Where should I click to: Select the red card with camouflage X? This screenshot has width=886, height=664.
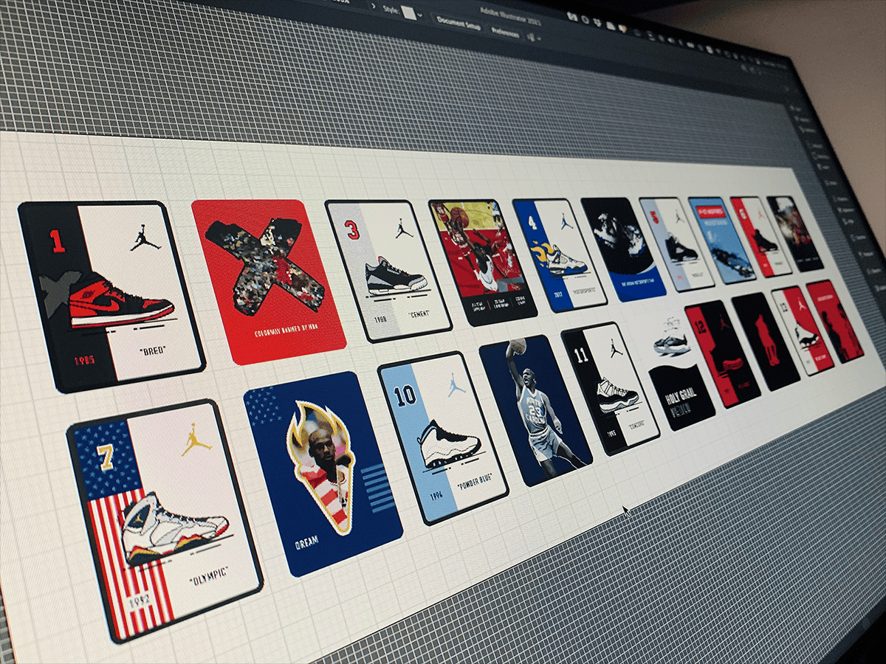pyautogui.click(x=268, y=280)
